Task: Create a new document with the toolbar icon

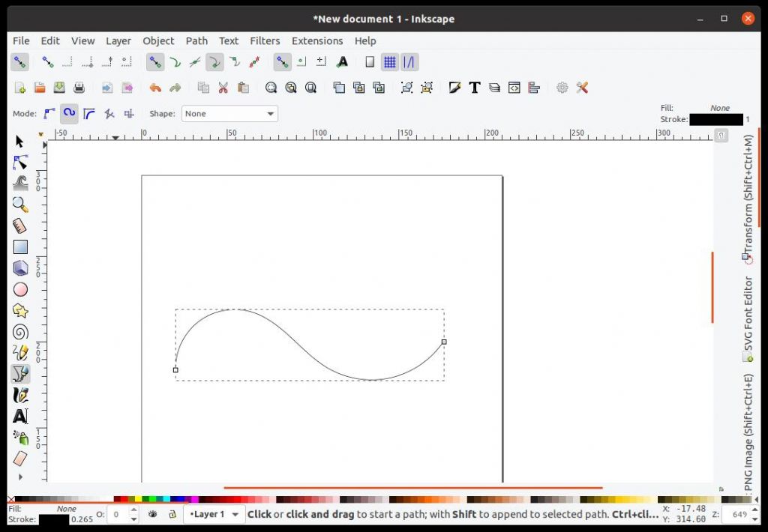Action: 20,88
